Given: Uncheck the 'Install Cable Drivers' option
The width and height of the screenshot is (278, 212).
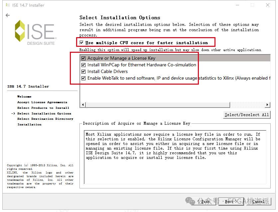Looking at the screenshot, I should click(83, 71).
